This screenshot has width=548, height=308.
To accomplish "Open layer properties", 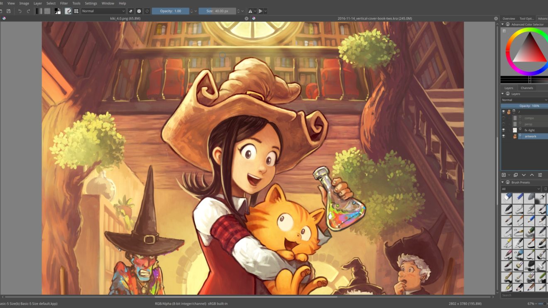I will 540,175.
